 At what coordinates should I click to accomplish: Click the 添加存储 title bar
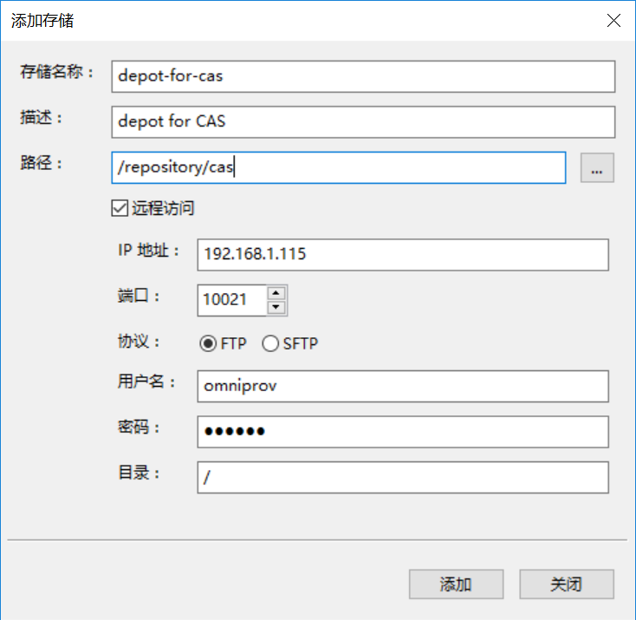point(260,21)
